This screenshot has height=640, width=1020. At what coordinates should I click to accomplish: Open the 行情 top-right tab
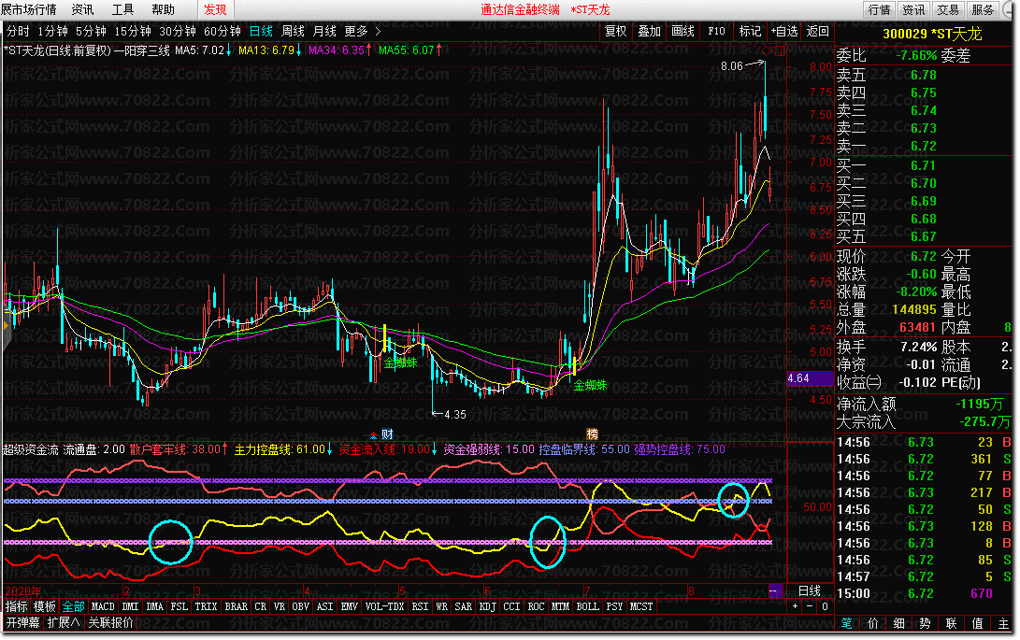tap(880, 9)
